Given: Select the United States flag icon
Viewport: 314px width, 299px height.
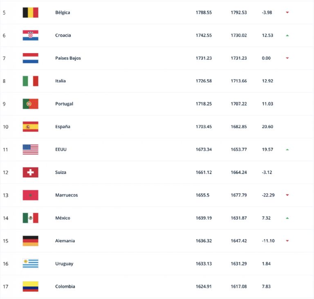Looking at the screenshot, I should (30, 149).
